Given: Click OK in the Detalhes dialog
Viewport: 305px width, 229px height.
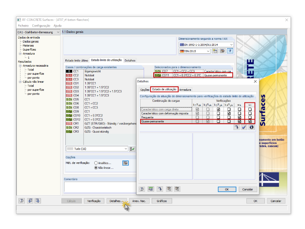Looking at the screenshot, I should [x=227, y=189].
